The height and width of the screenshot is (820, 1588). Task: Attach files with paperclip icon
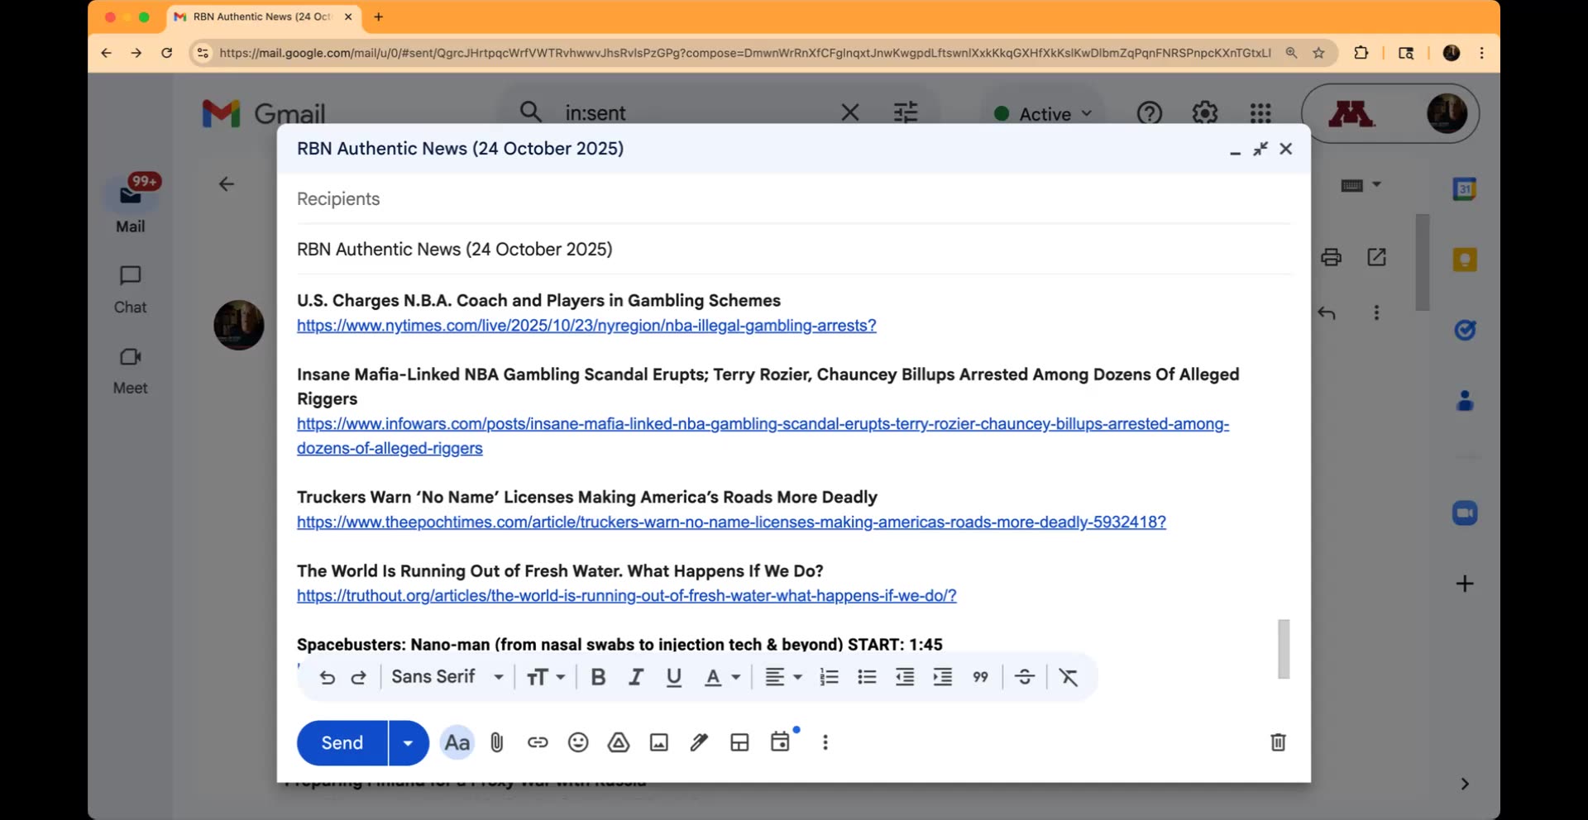tap(496, 742)
